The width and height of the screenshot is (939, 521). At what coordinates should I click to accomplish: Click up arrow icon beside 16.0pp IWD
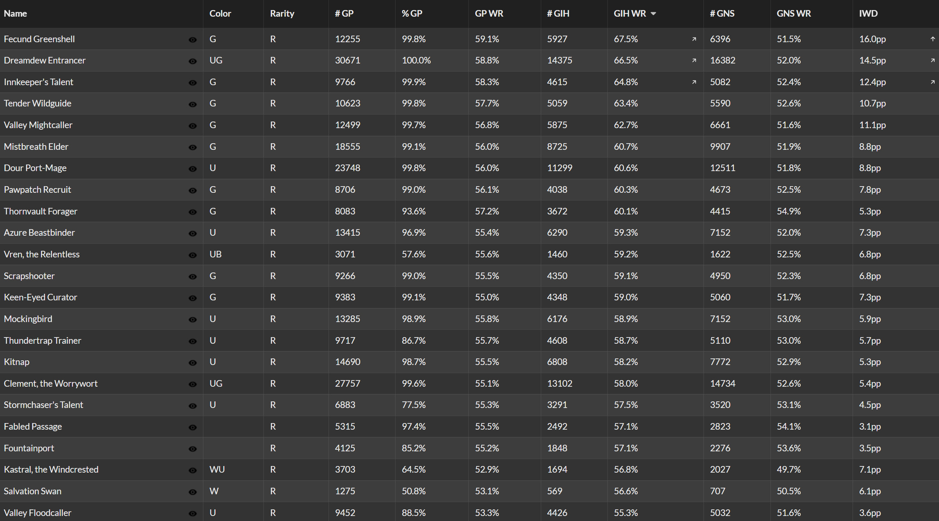[x=933, y=39]
